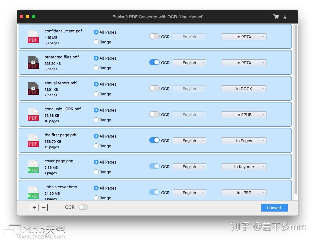Open English language dropdown for annual report.pdf
This screenshot has height=240, width=315.
click(x=189, y=89)
